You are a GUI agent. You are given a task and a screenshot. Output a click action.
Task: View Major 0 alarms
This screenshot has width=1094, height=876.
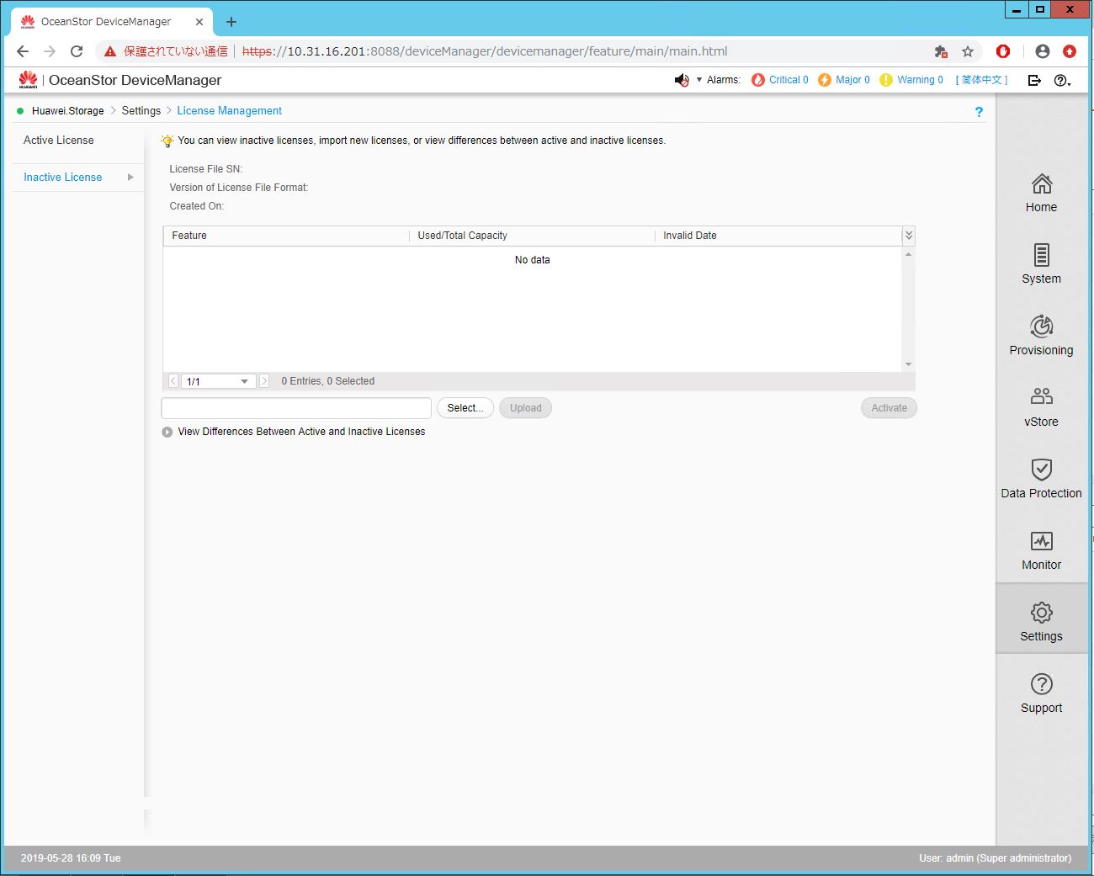(844, 80)
